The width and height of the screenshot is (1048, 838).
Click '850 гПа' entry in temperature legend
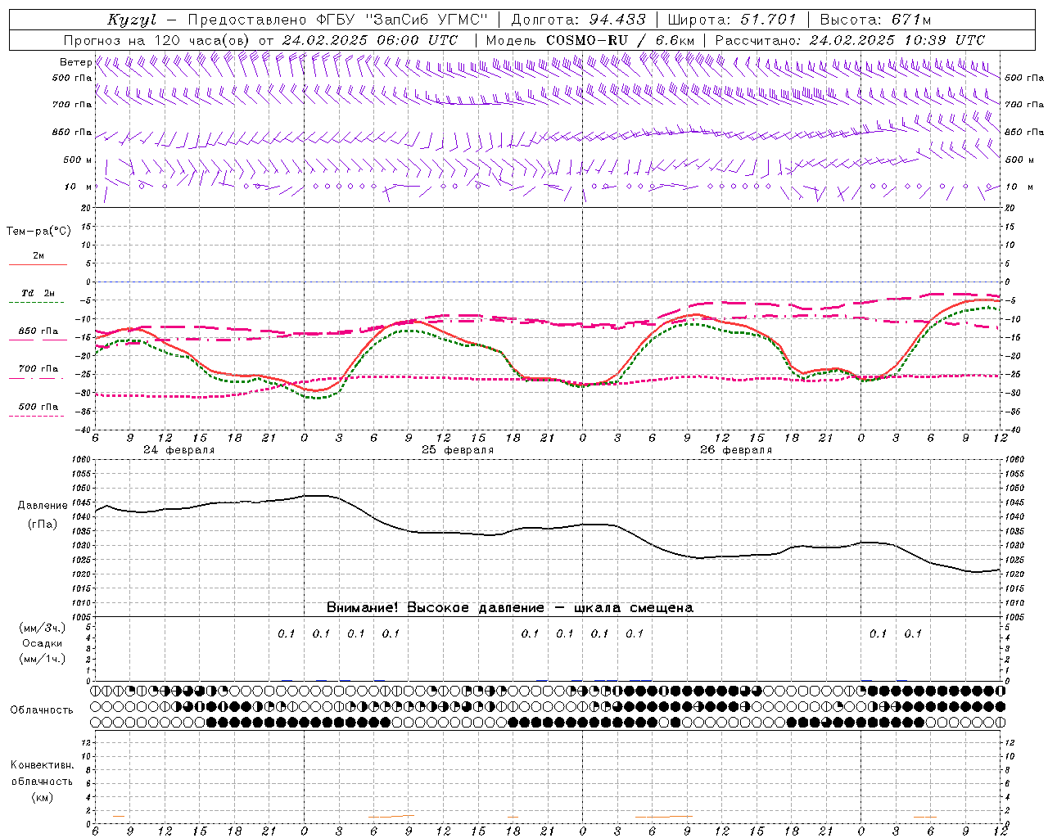coord(38,331)
